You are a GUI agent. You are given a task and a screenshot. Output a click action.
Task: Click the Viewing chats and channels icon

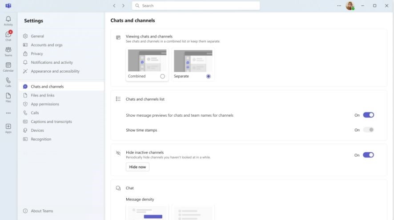118,37
